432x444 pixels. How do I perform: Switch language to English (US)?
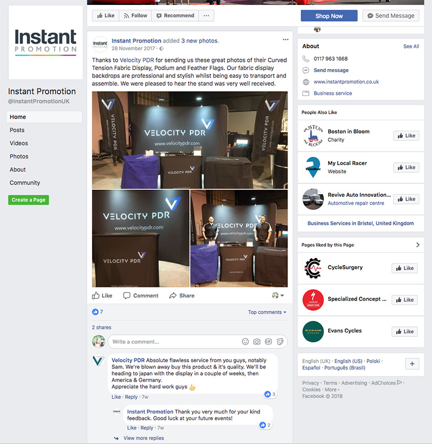pyautogui.click(x=348, y=361)
